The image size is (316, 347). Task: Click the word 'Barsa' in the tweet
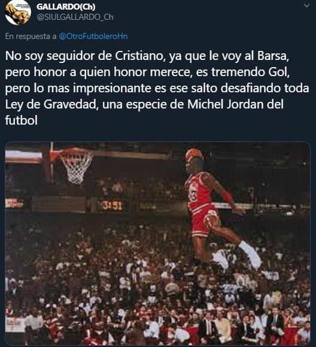[273, 56]
